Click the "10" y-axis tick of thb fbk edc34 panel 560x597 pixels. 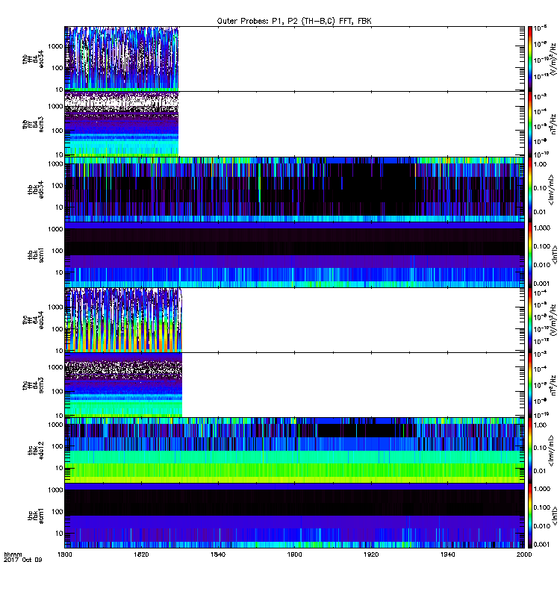point(59,207)
